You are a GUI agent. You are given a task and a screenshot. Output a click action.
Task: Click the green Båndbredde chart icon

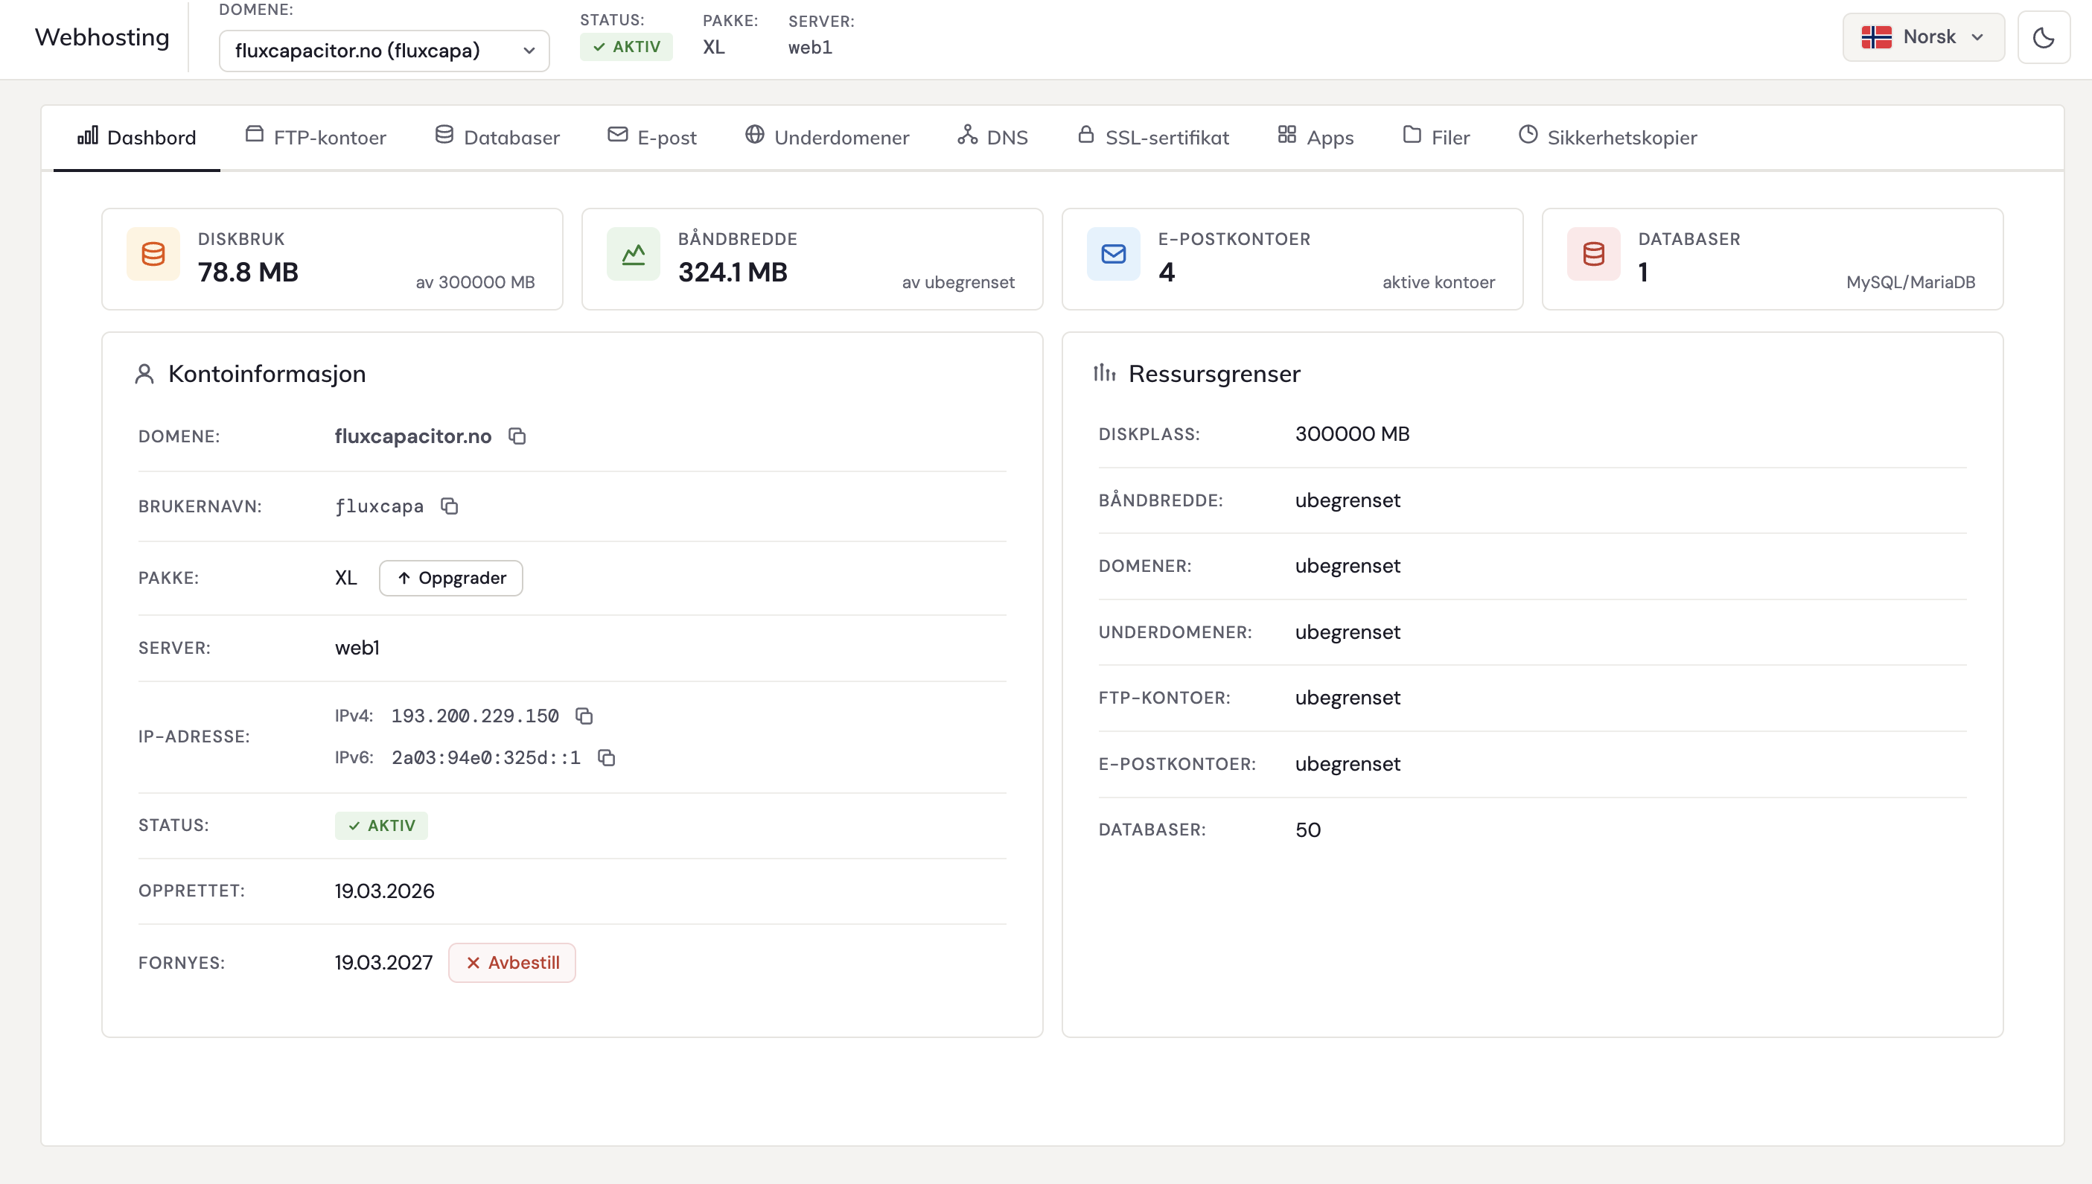tap(633, 255)
